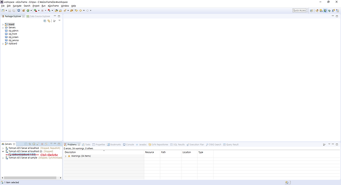Open the Window menu

coord(65,6)
